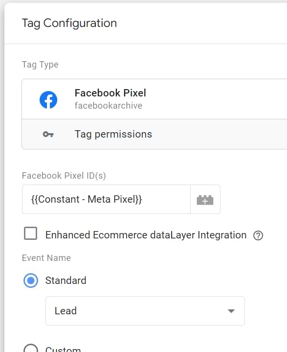Viewport: 287px width, 352px height.
Task: Click the key icon beside Tag permissions
Action: 48,134
